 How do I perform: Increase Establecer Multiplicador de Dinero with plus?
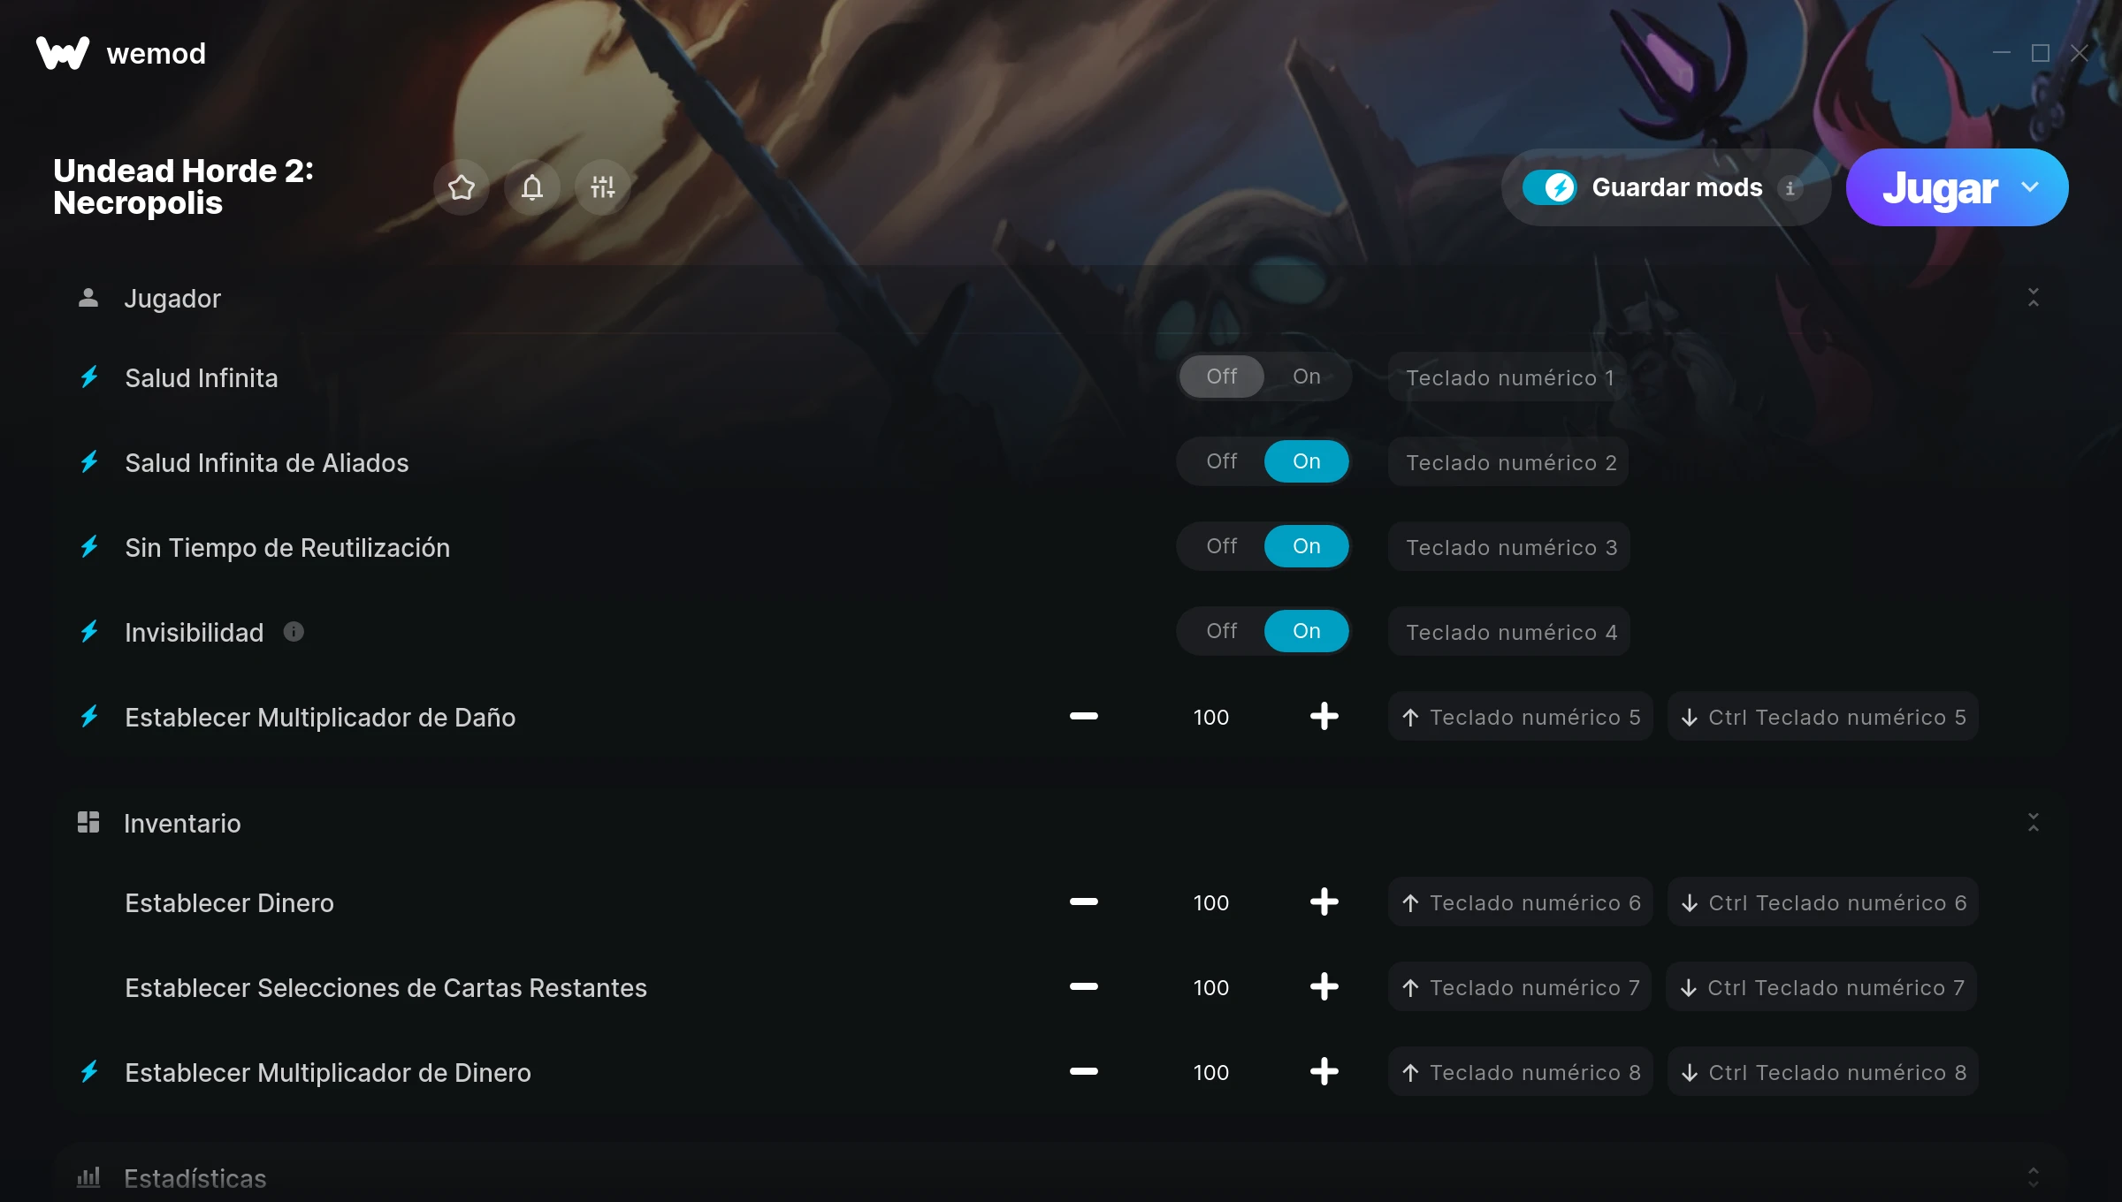pos(1324,1072)
